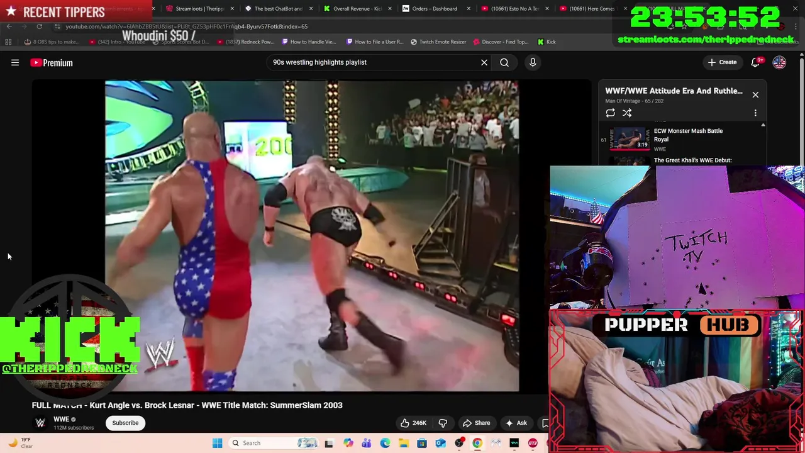This screenshot has width=805, height=453.
Task: Click taskbar Search box
Action: 275,443
